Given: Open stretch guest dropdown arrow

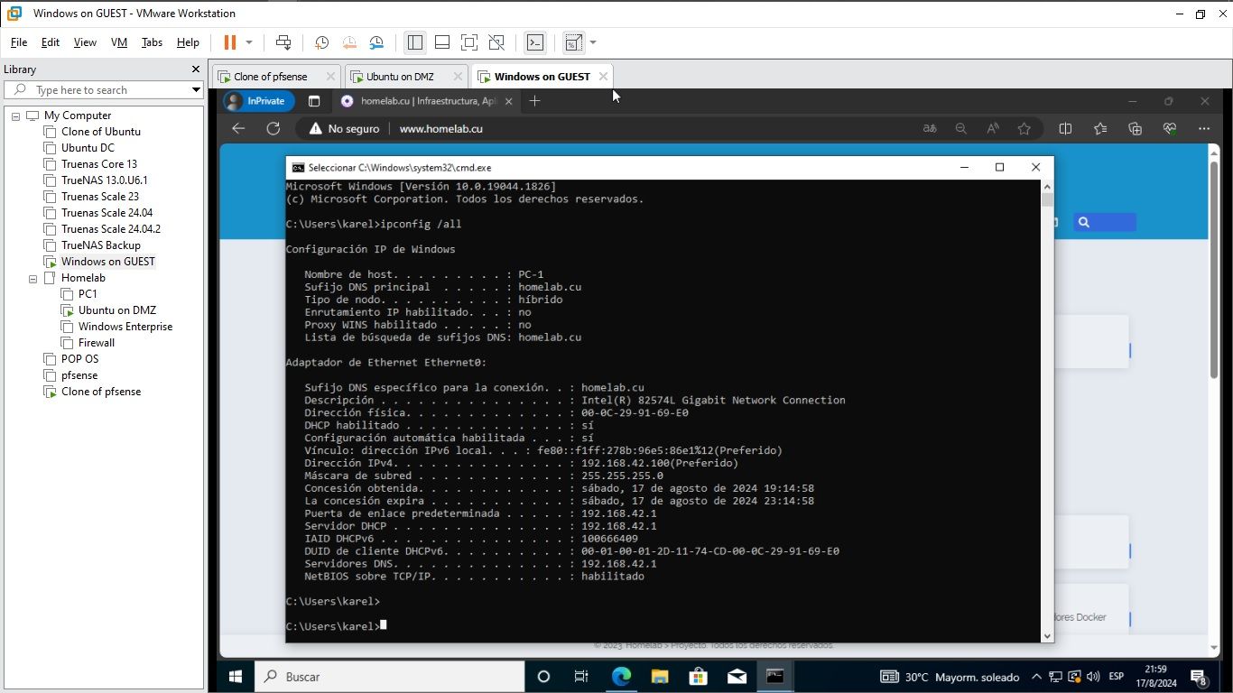Looking at the screenshot, I should pos(593,42).
